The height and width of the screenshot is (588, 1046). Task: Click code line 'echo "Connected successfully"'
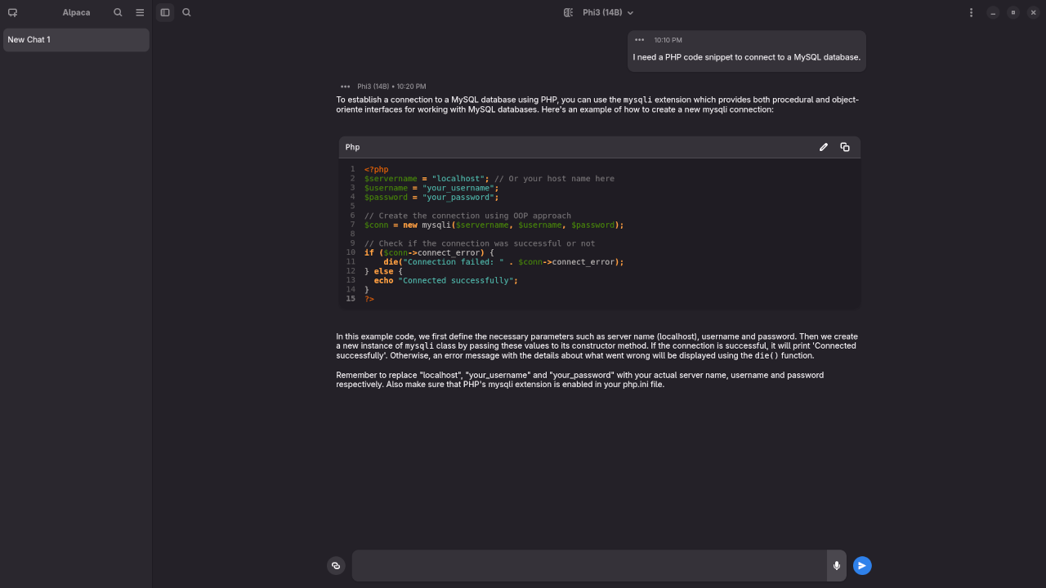coord(445,280)
